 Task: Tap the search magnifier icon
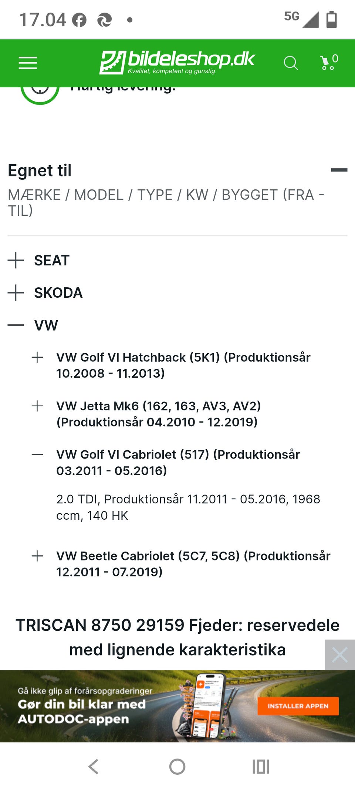click(x=291, y=63)
